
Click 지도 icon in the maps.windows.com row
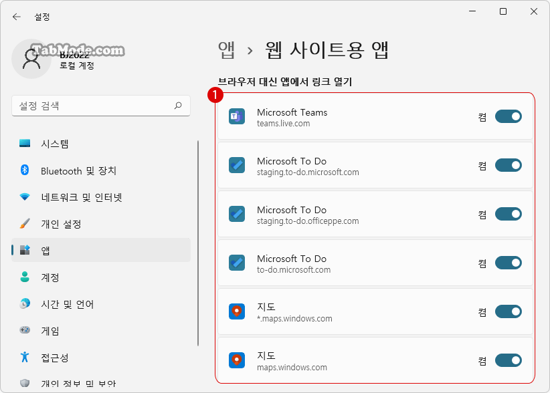pos(237,360)
